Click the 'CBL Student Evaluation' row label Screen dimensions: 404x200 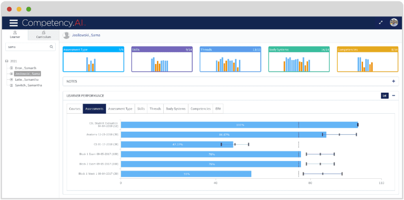[104, 125]
